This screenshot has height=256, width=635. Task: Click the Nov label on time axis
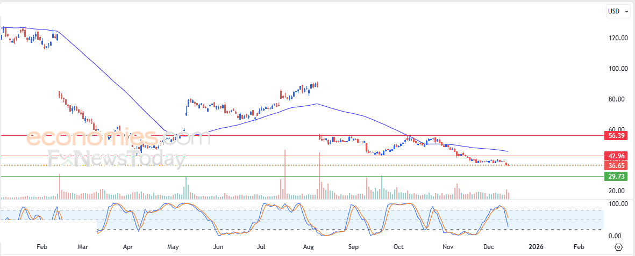pyautogui.click(x=447, y=247)
